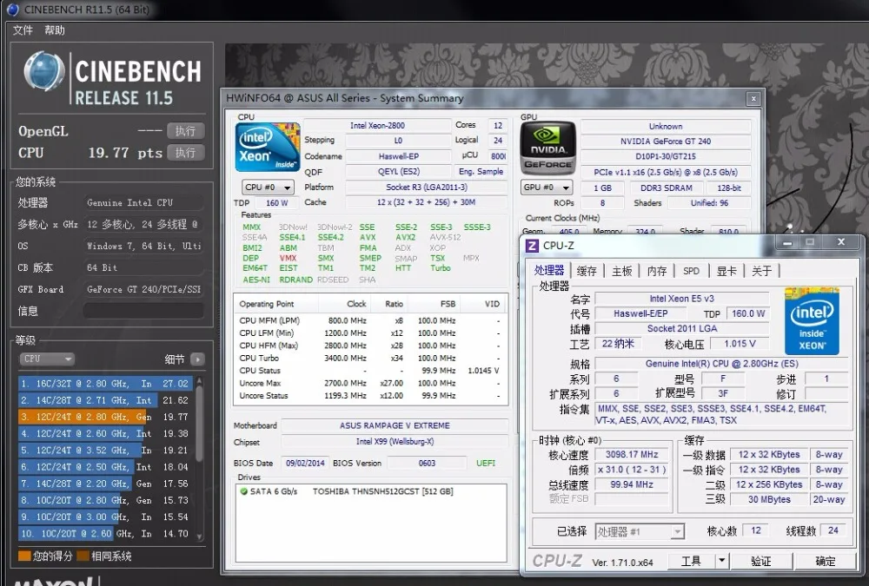The width and height of the screenshot is (869, 586).
Task: Click the Cinebench globe logo
Action: [43, 71]
